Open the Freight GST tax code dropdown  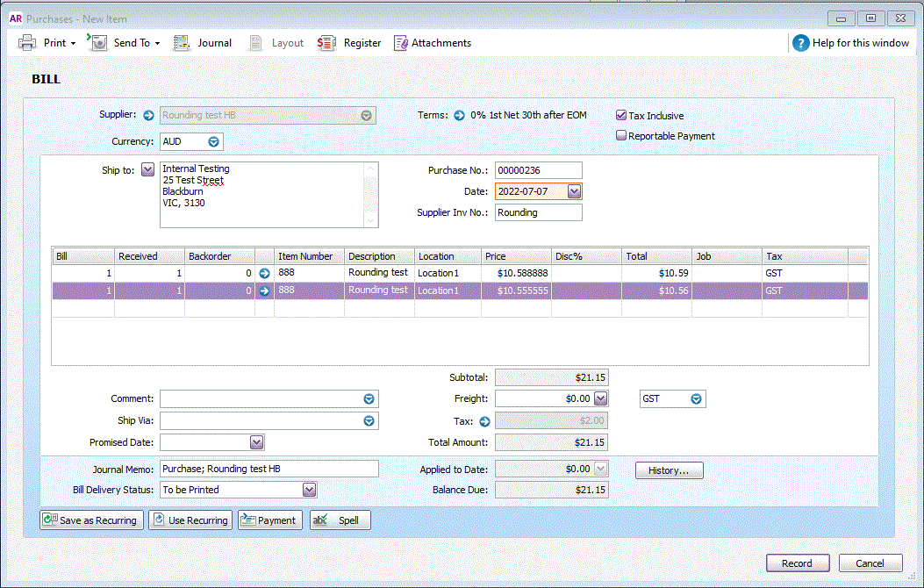[x=696, y=399]
